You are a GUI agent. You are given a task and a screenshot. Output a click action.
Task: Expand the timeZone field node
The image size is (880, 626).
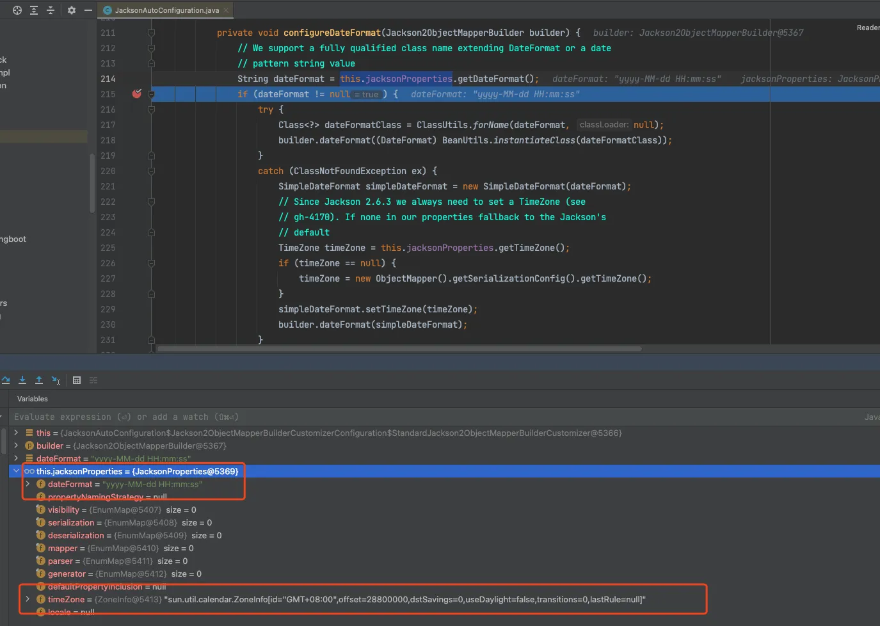coord(28,599)
